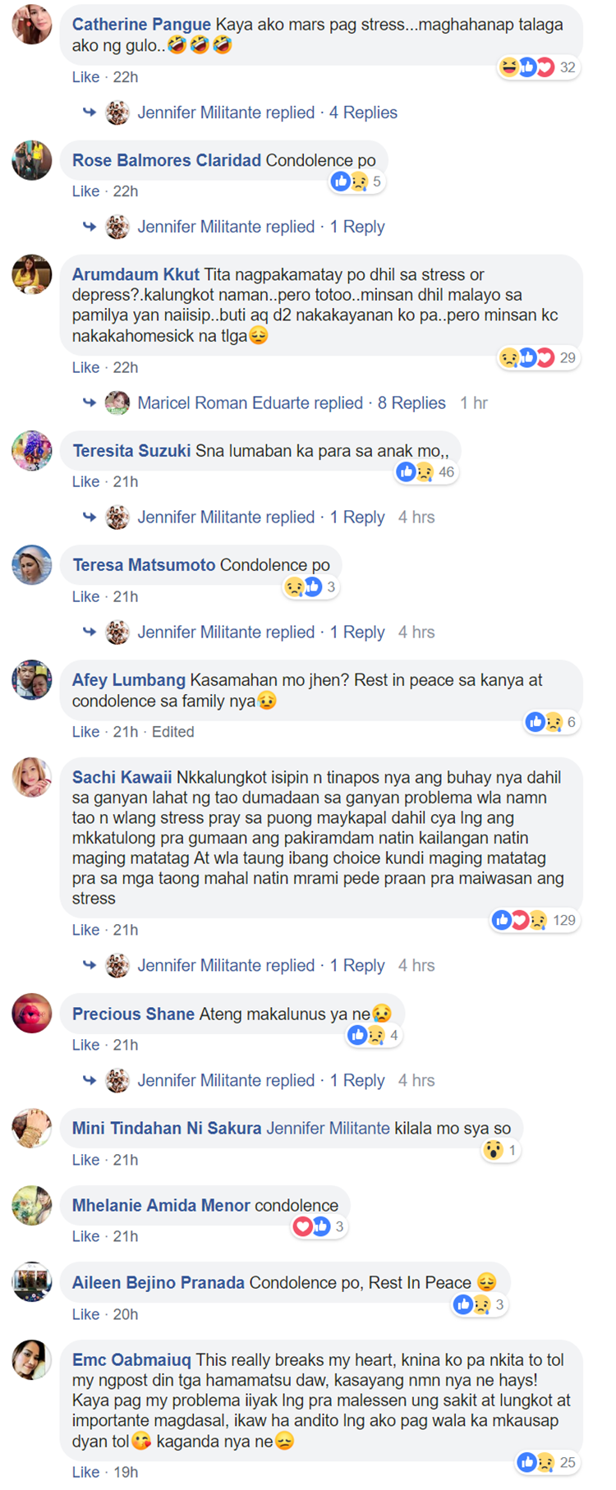616x1490 pixels.
Task: Click reply arrow under Rose Balmores Claridad
Action: tap(90, 227)
